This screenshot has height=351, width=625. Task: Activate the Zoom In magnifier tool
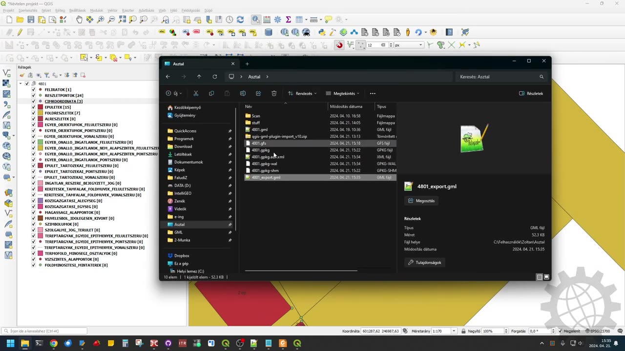pyautogui.click(x=101, y=19)
